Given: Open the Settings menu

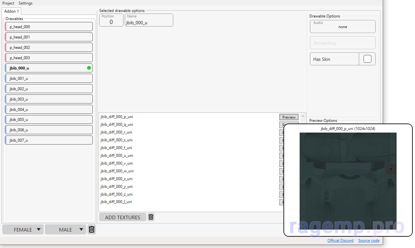Looking at the screenshot, I should 26,3.
